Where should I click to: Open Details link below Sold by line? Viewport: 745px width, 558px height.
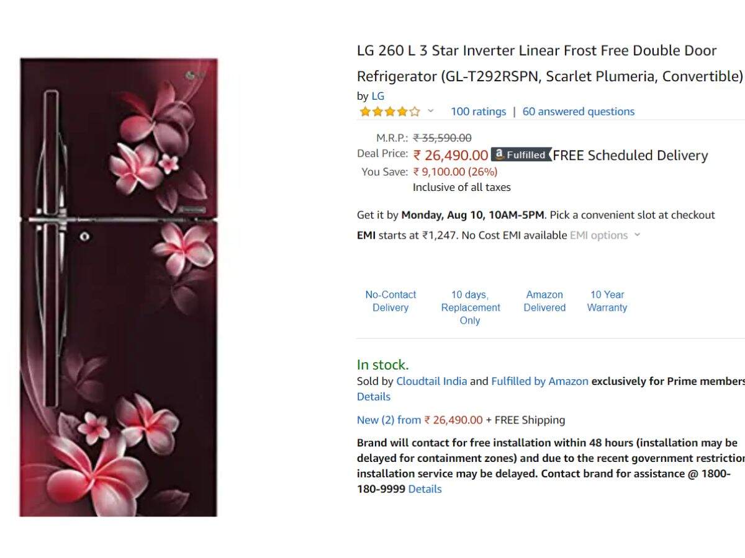374,397
